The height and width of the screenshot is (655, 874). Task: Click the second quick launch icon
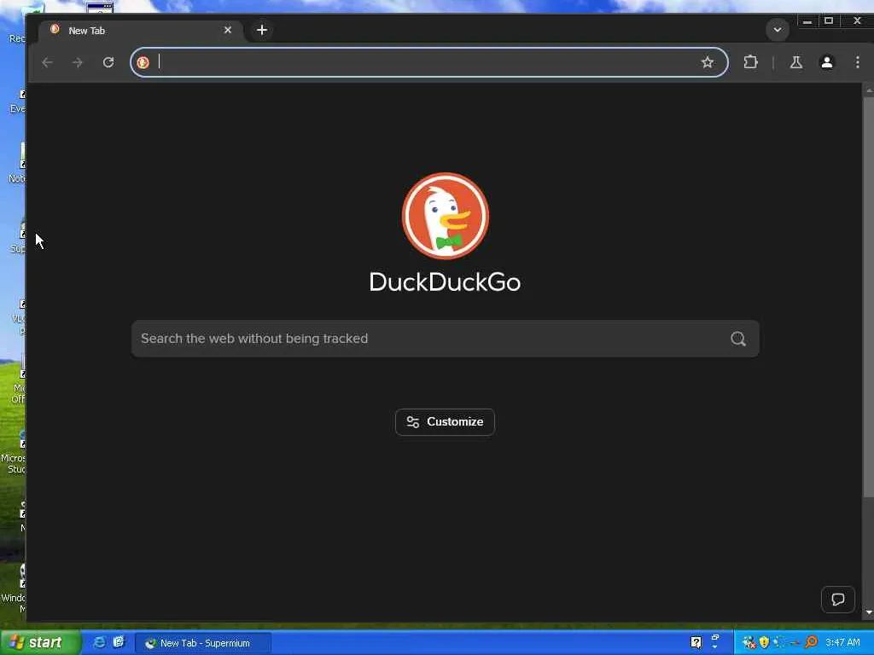118,643
